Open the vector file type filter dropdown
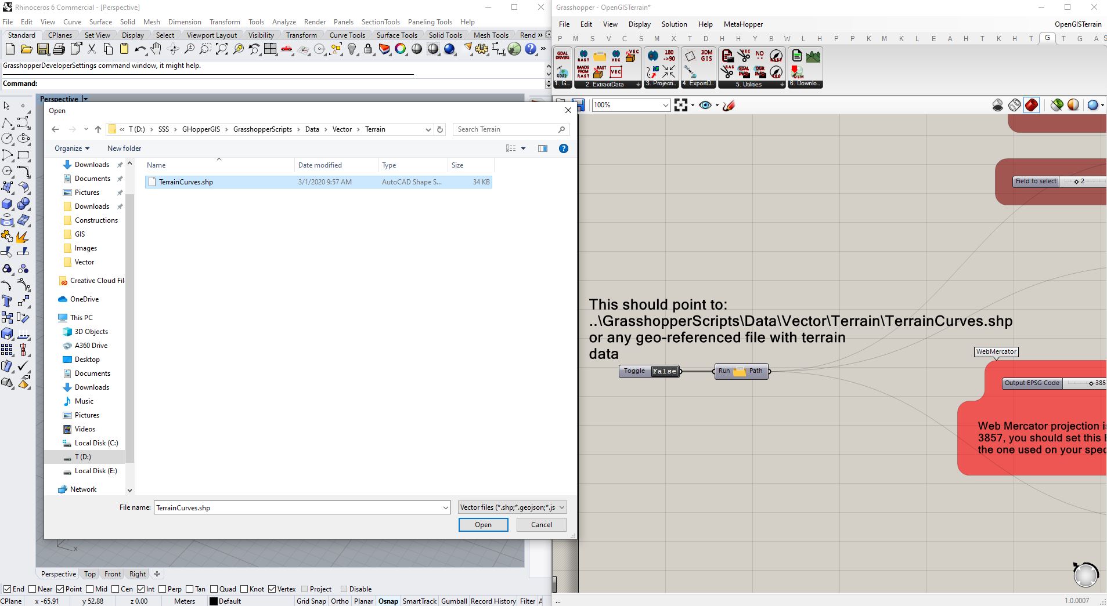Screen dimensions: 1107x606 (x=512, y=507)
